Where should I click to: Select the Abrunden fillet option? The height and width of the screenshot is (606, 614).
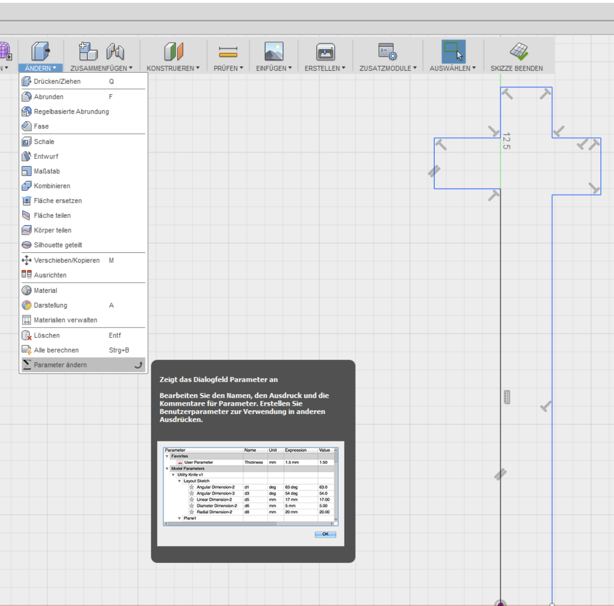[x=49, y=97]
